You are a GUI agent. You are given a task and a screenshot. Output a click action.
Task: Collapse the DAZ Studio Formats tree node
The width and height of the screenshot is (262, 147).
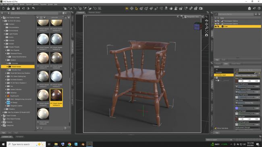[2, 18]
